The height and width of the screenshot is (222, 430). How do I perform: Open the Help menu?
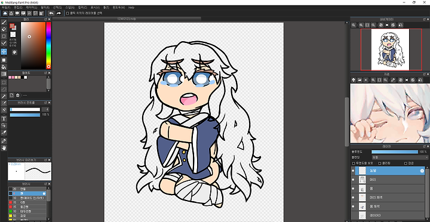click(131, 8)
